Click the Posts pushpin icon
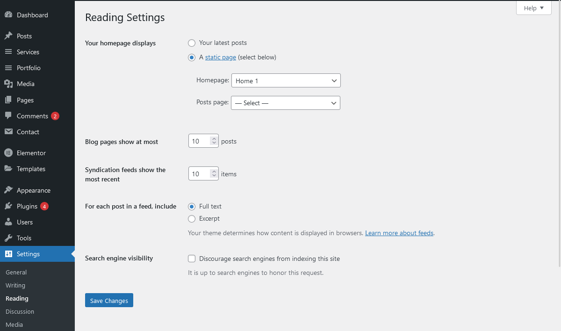Viewport: 561px width, 331px height. [x=8, y=36]
